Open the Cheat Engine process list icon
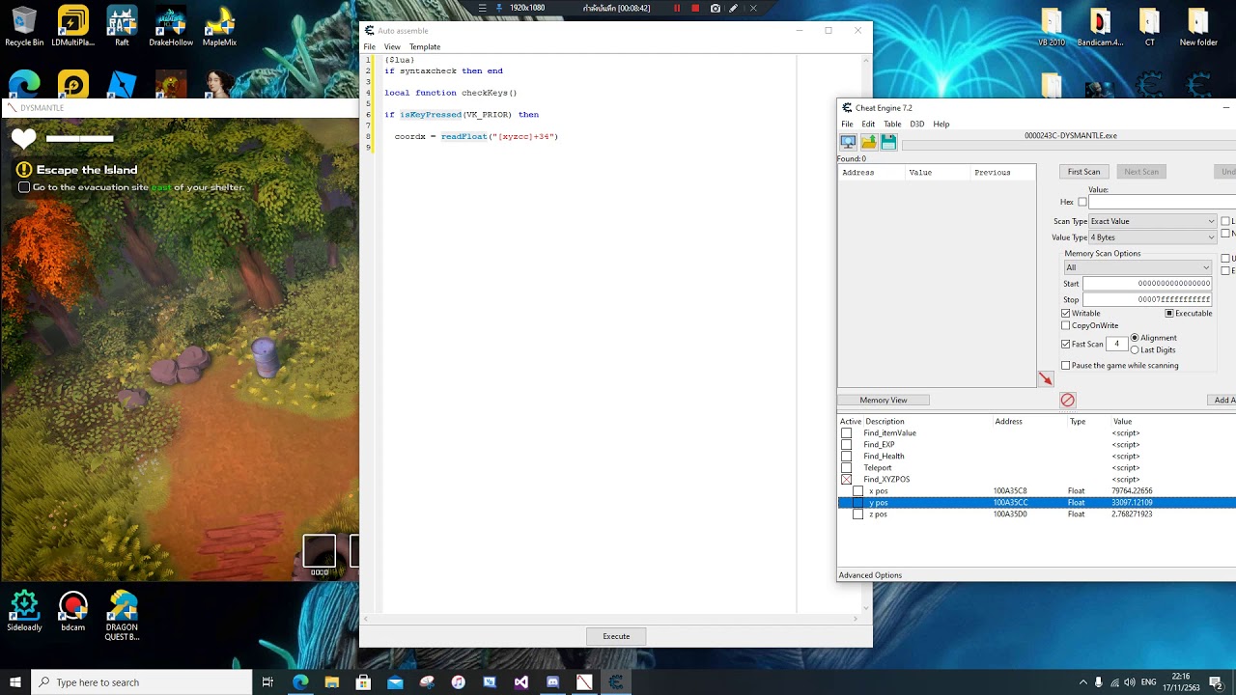 [x=848, y=142]
